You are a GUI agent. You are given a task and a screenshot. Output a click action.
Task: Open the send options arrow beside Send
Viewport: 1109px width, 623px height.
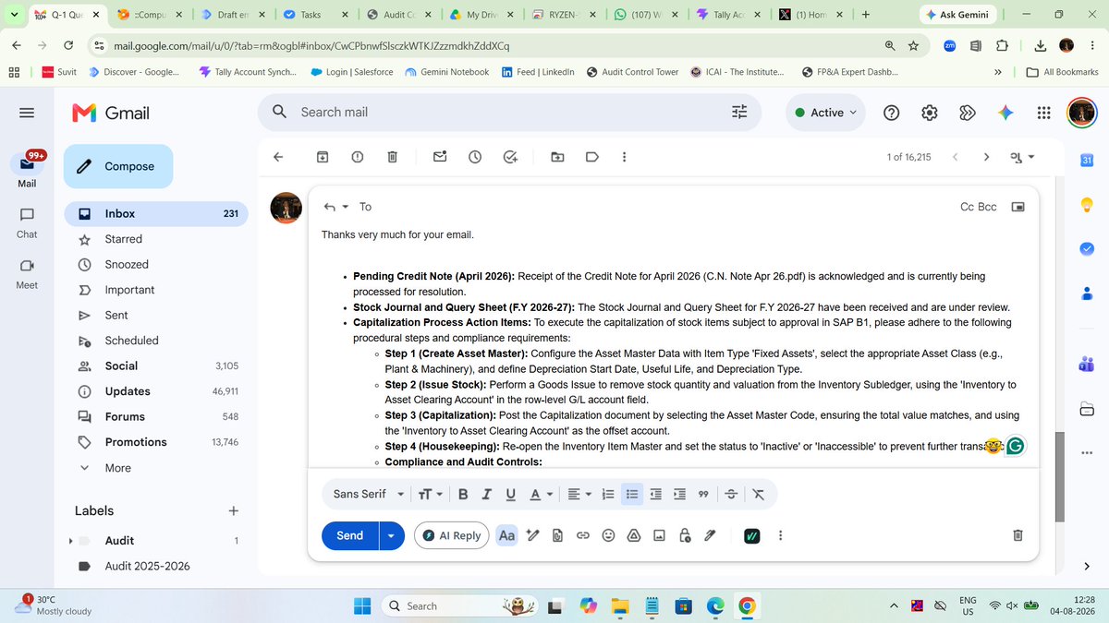(x=392, y=535)
